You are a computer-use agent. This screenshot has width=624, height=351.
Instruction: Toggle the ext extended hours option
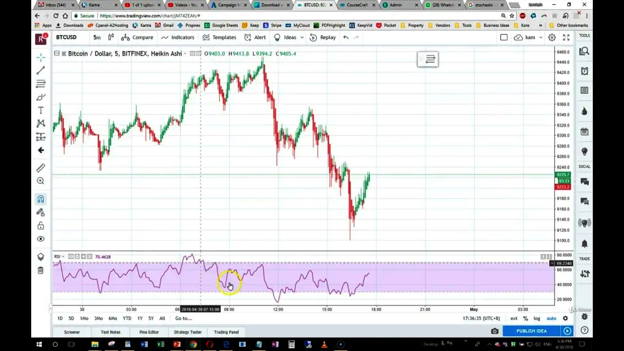click(x=514, y=318)
